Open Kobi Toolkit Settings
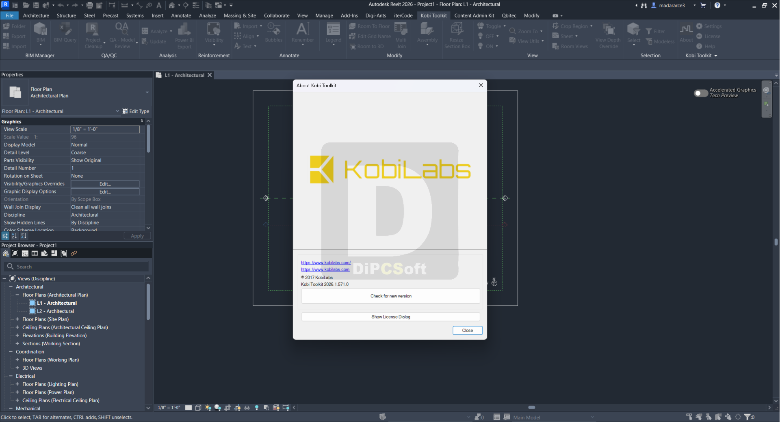The image size is (780, 422). pos(709,26)
